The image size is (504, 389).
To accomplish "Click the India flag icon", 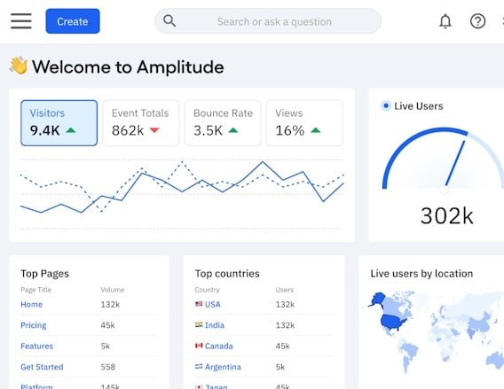I will (199, 324).
